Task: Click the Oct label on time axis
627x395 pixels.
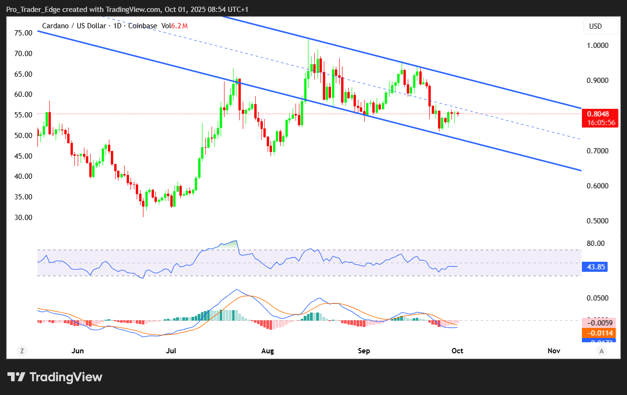Action: pyautogui.click(x=457, y=351)
